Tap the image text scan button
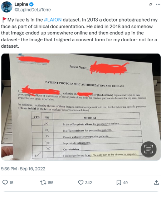 148,149
